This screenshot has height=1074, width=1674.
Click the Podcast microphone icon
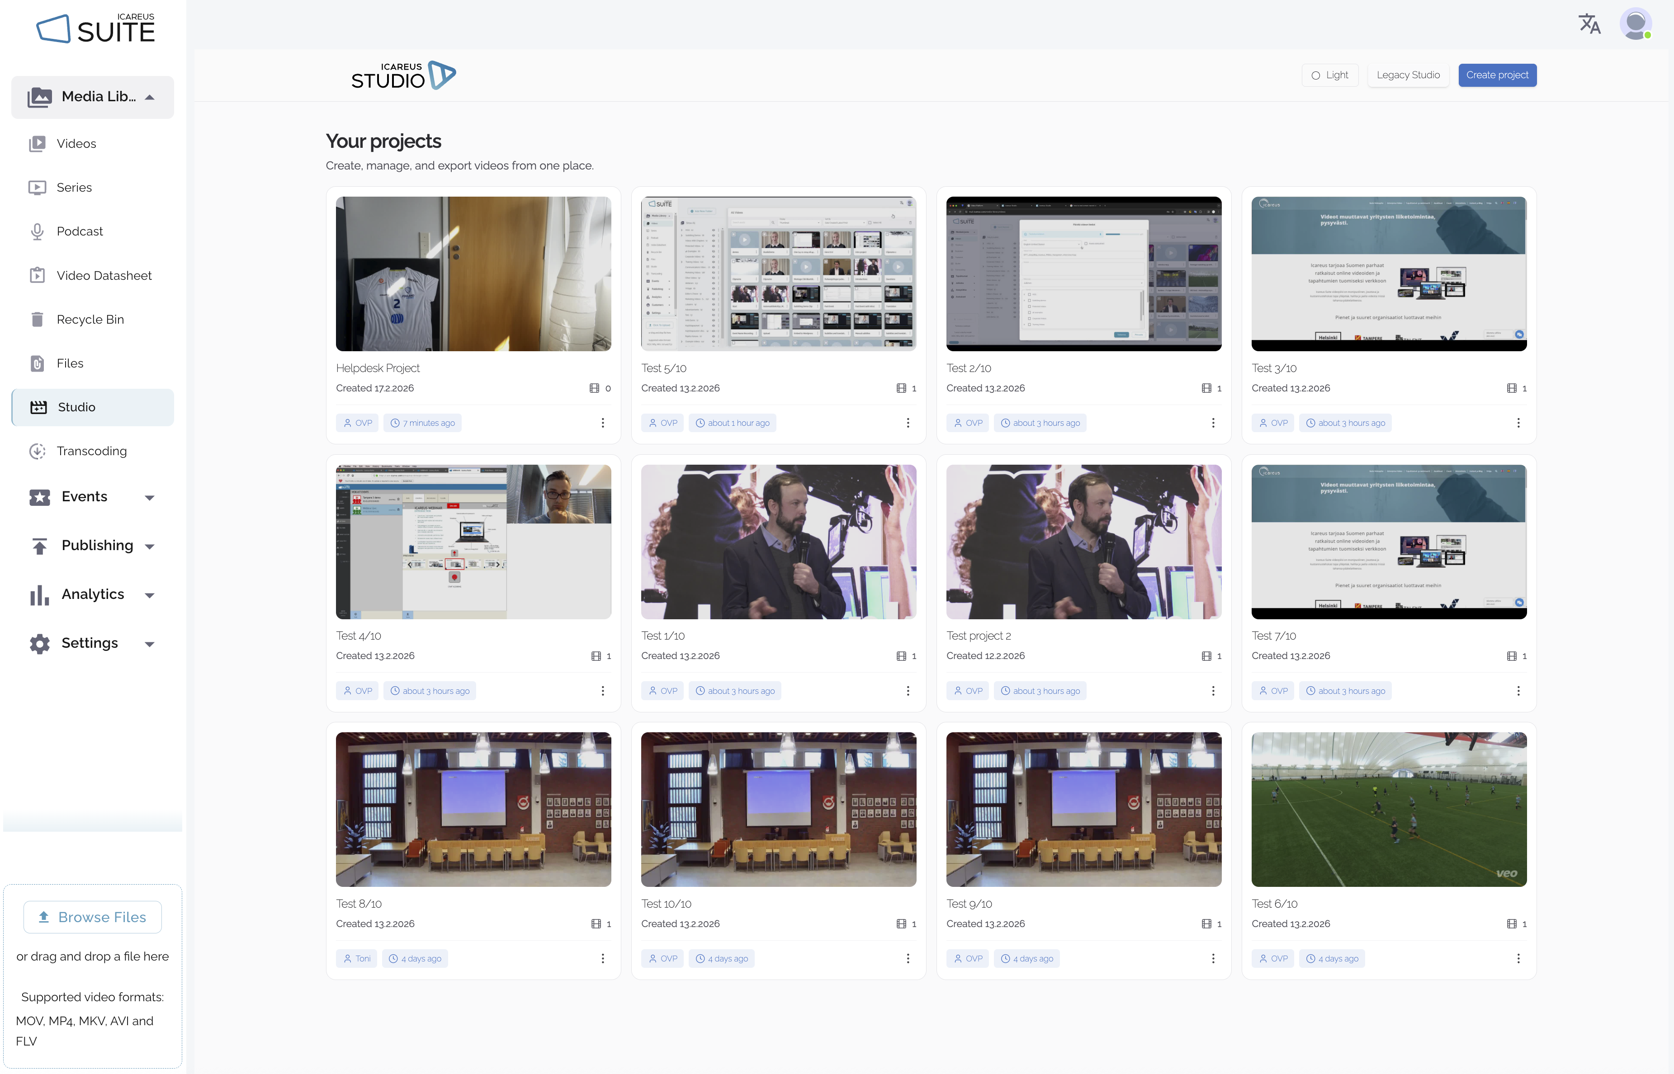[x=38, y=231]
